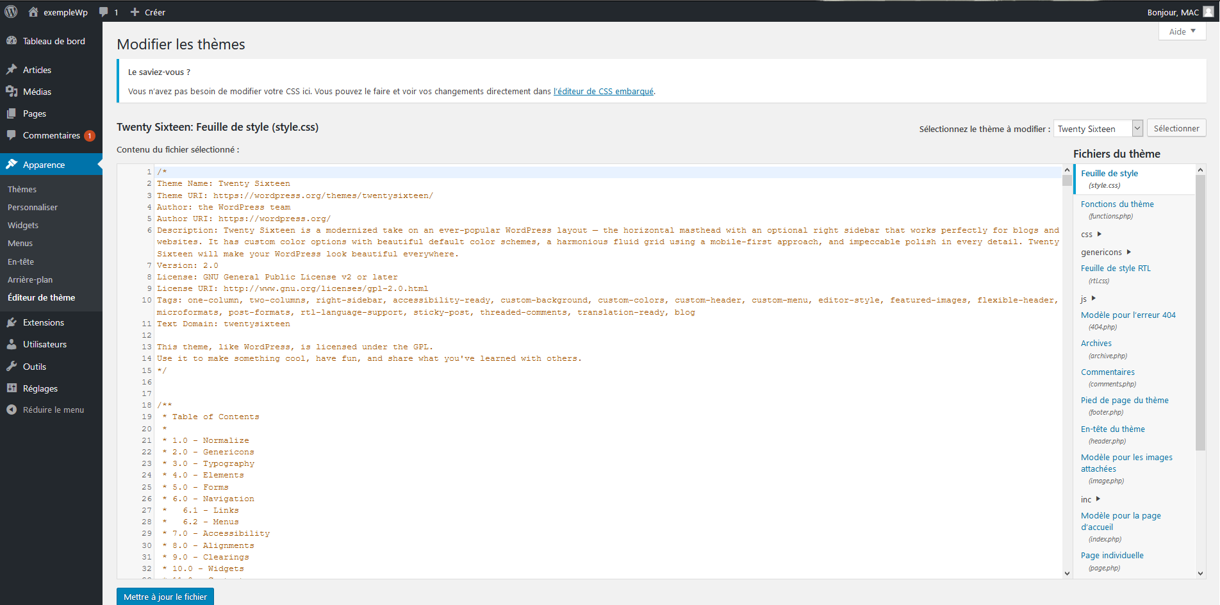This screenshot has width=1220, height=605.
Task: Click the Extensions plug icon
Action: tap(12, 322)
